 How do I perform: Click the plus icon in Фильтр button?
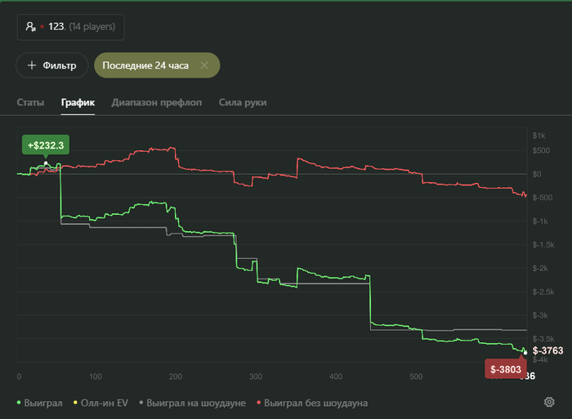pyautogui.click(x=32, y=65)
